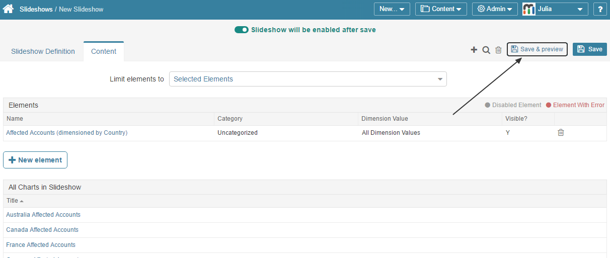Go to Slideshows breadcrumb link

36,9
